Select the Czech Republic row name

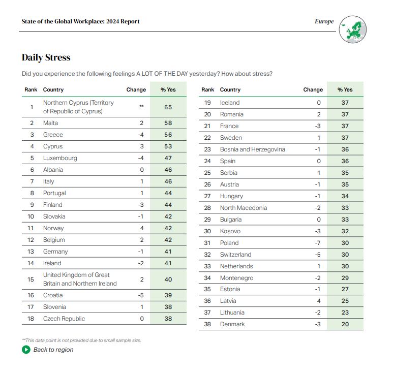64,319
